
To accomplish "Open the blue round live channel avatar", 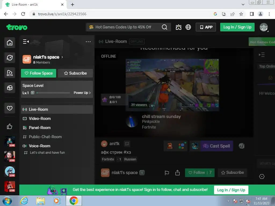I will [x=10, y=171].
